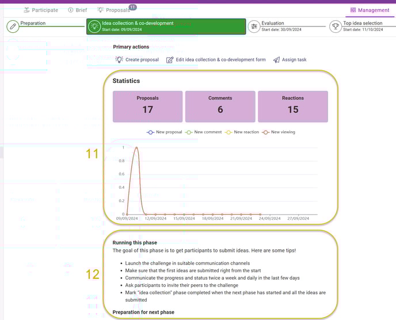396x320 pixels.
Task: Click the Proposals lightbulb icon
Action: pos(101,10)
